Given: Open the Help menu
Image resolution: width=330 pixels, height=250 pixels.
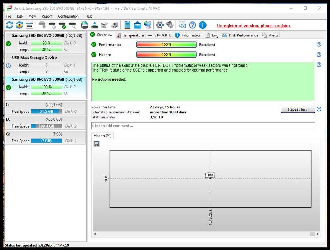Looking at the screenshot, I should point(89,16).
